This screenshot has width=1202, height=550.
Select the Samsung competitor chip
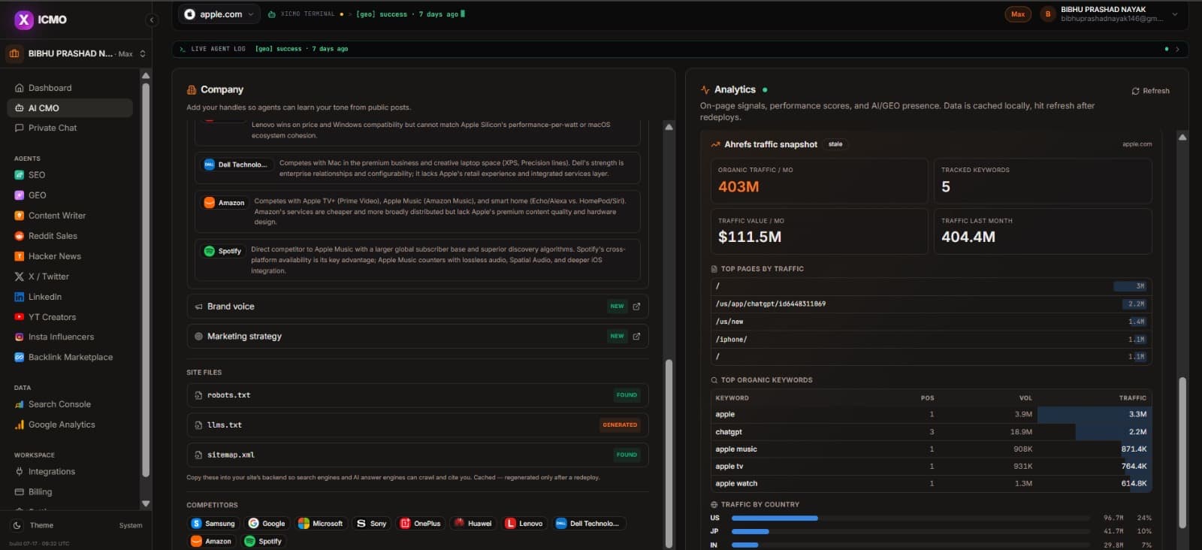point(214,524)
